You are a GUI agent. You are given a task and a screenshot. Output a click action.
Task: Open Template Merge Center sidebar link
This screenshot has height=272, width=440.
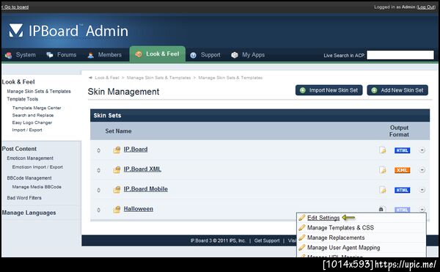pos(37,108)
